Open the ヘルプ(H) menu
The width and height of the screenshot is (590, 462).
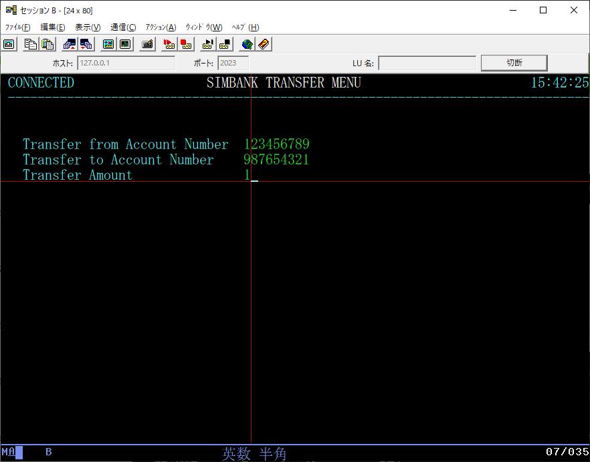pos(245,27)
